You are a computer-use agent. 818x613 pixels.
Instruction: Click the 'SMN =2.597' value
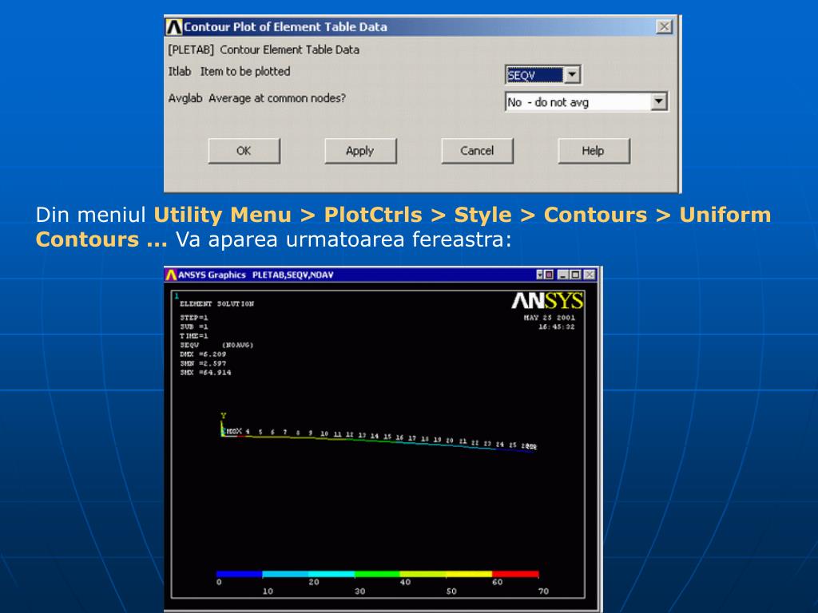tap(203, 363)
